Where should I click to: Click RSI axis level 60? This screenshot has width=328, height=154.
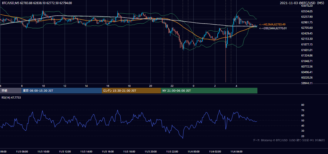click(303, 115)
